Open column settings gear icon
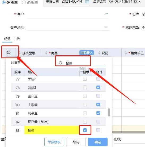This screenshot has width=145, height=147. point(8,52)
